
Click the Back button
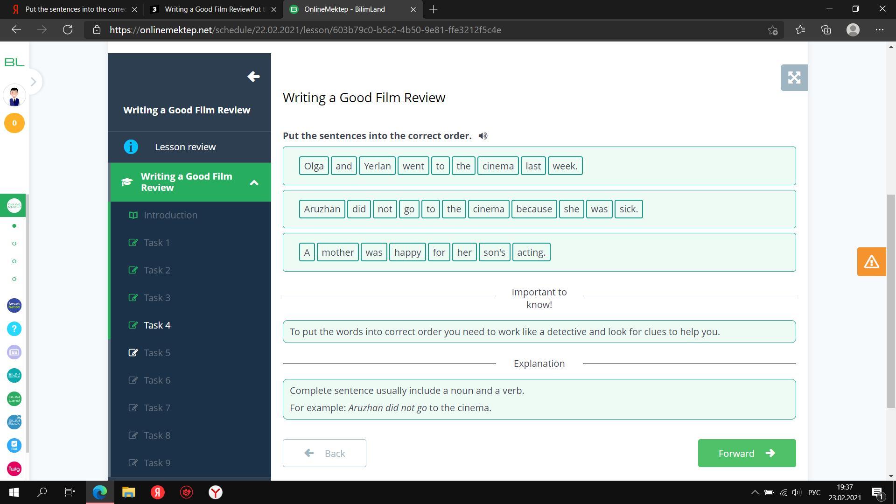click(x=324, y=453)
